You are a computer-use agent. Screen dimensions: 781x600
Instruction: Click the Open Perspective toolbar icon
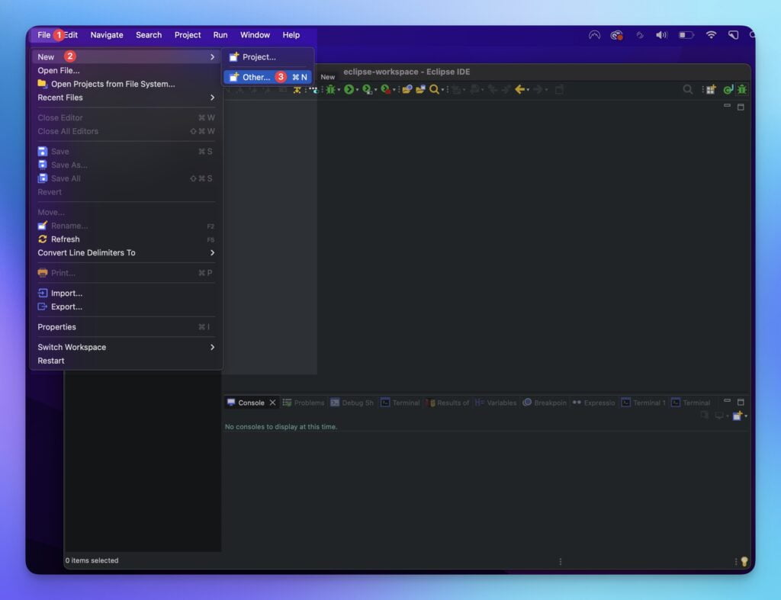click(711, 90)
